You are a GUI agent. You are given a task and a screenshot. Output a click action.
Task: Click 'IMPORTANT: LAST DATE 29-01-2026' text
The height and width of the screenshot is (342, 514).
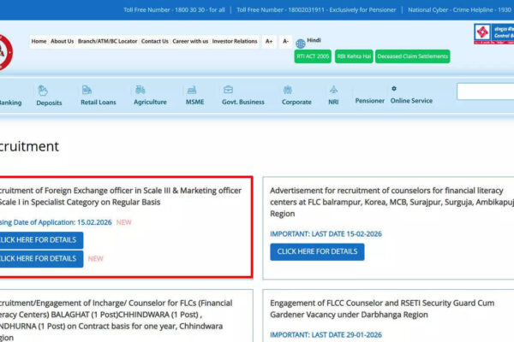(x=326, y=335)
